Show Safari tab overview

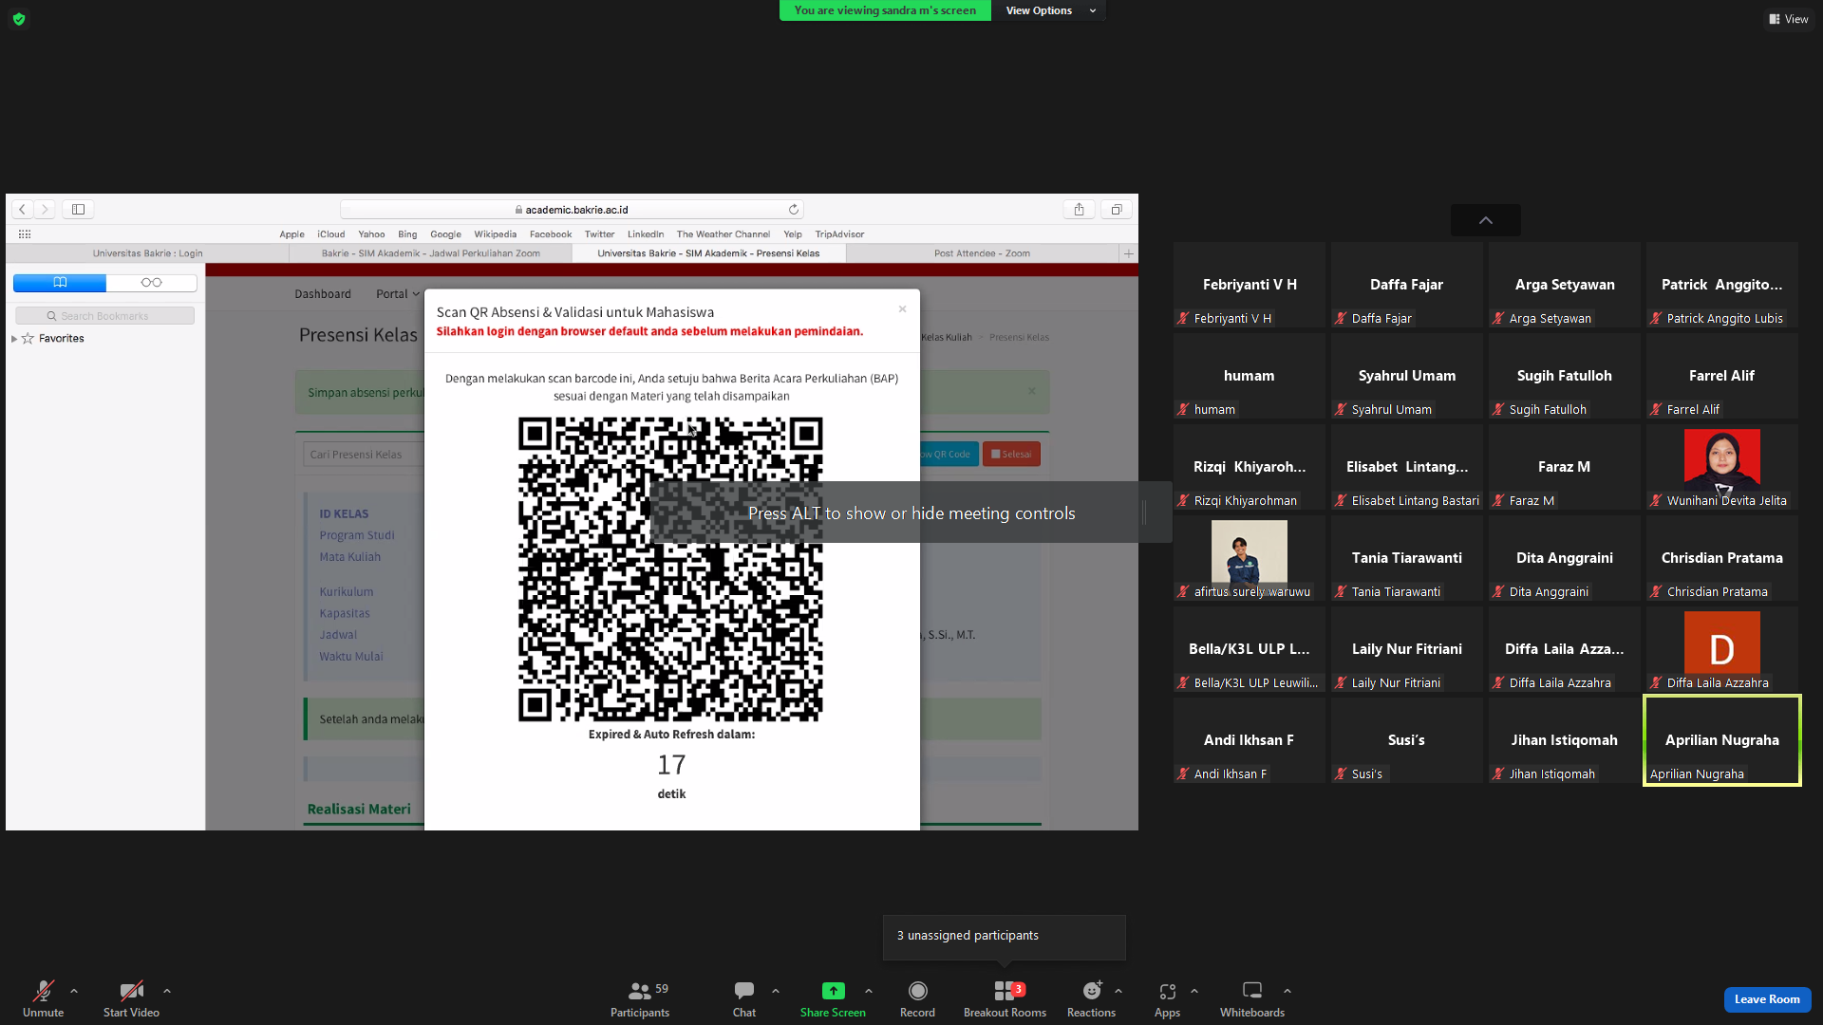(x=1117, y=210)
